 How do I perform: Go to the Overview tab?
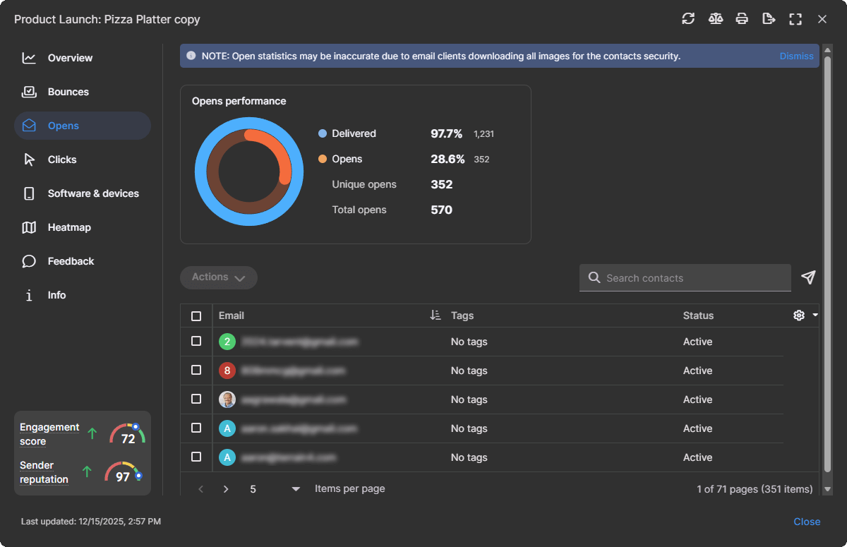(69, 58)
